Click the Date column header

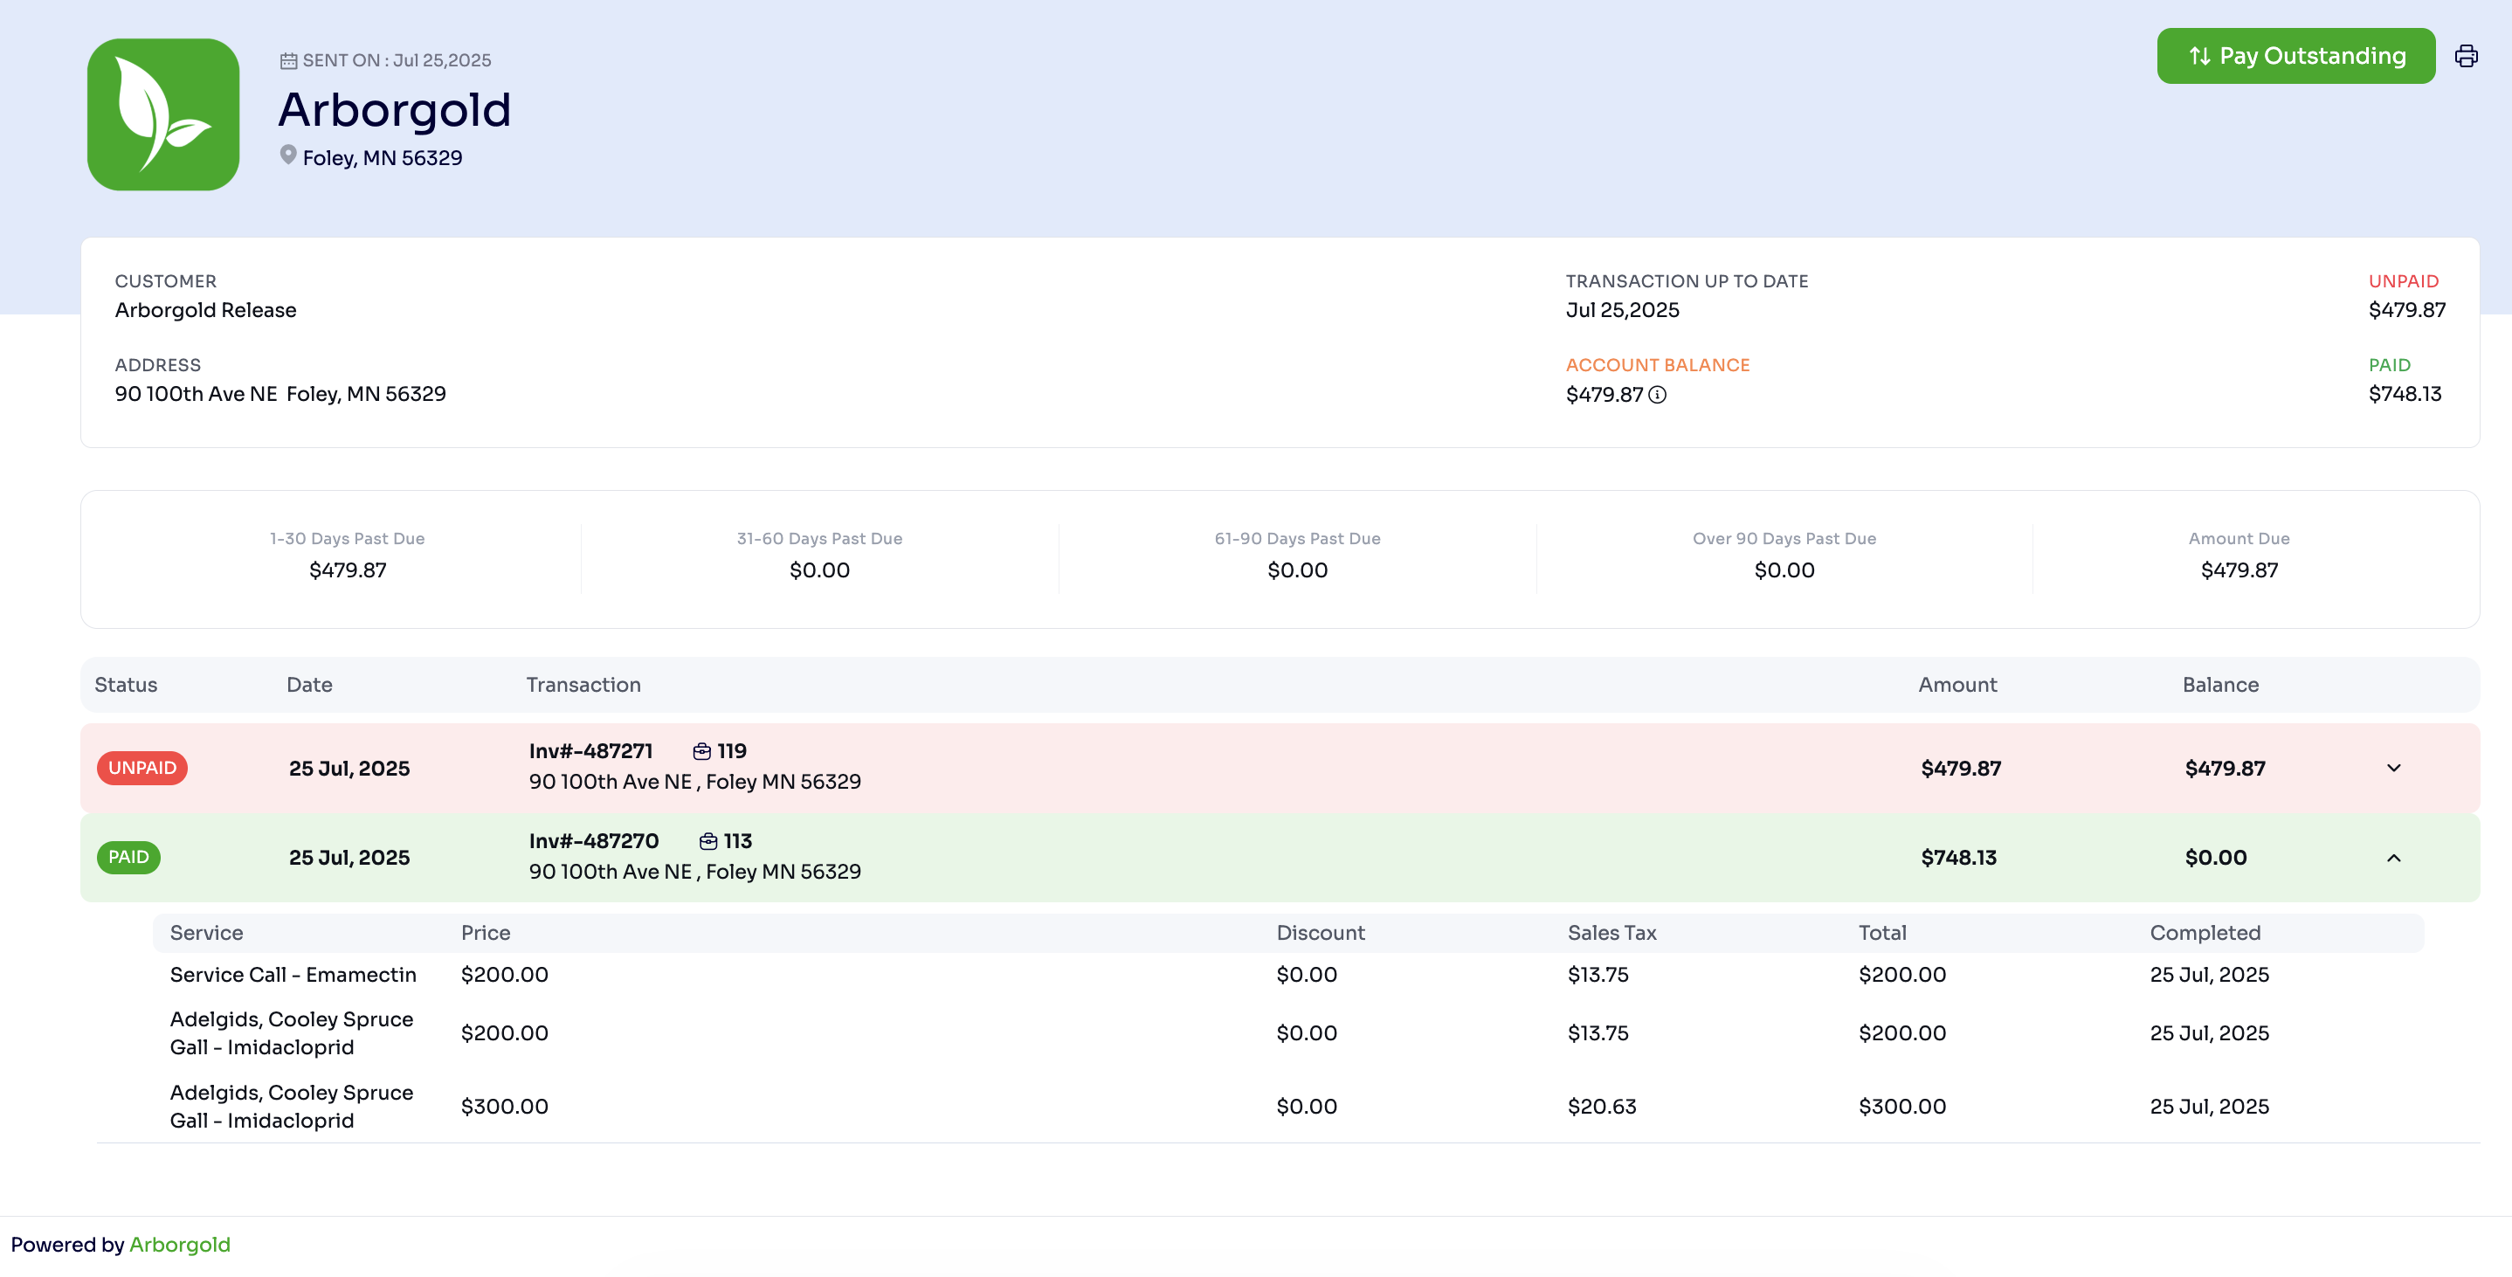(x=310, y=685)
